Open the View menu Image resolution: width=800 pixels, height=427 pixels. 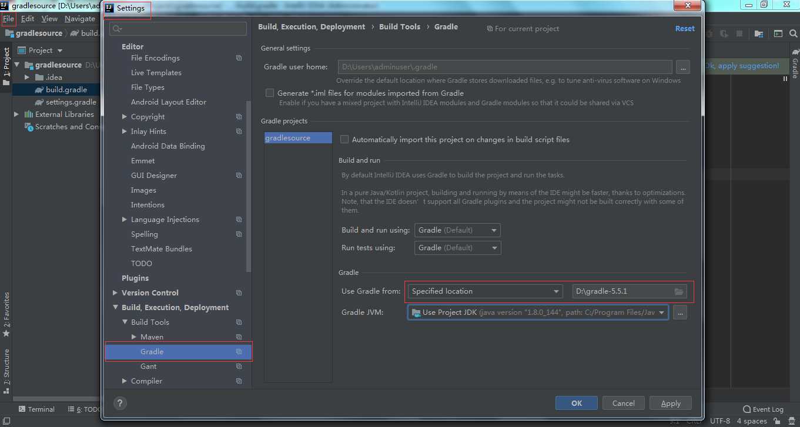[x=49, y=19]
